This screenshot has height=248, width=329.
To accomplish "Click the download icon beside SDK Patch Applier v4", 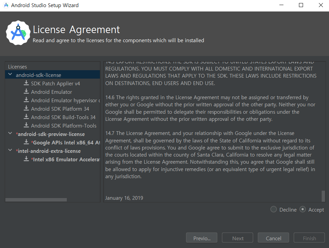I will point(26,83).
